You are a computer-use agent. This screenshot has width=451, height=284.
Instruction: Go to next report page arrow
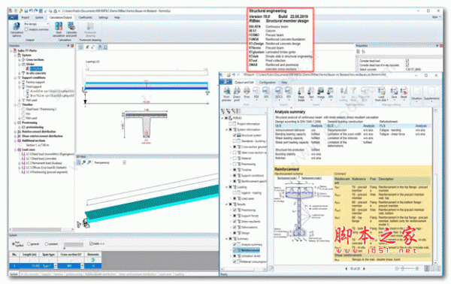coord(364,268)
